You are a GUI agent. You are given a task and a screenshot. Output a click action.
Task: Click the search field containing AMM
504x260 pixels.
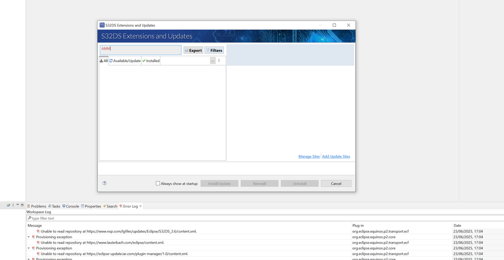point(140,50)
